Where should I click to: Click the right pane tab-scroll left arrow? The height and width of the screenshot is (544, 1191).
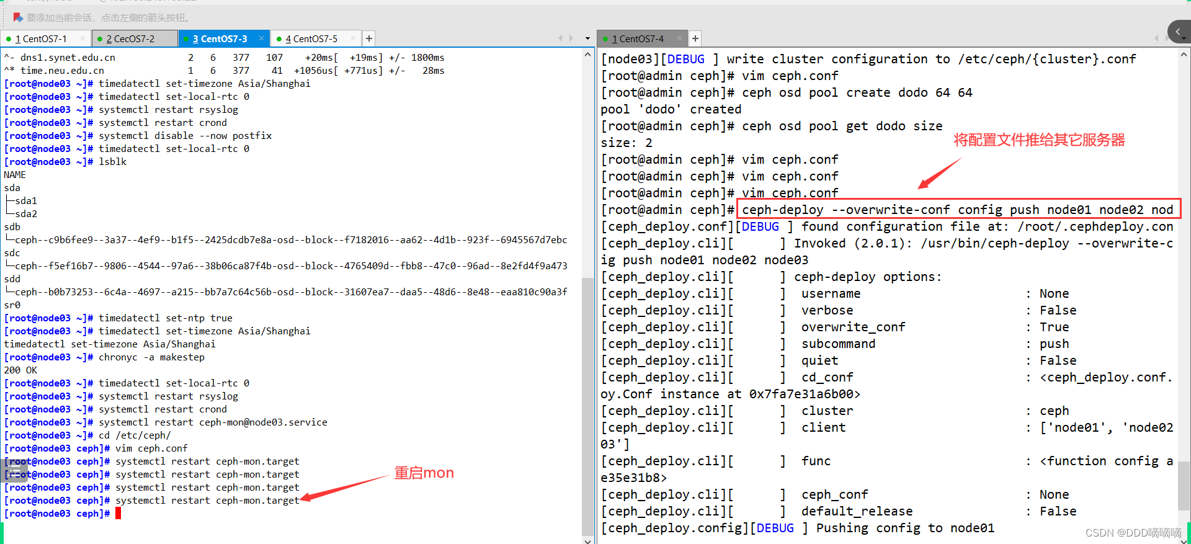[1156, 38]
